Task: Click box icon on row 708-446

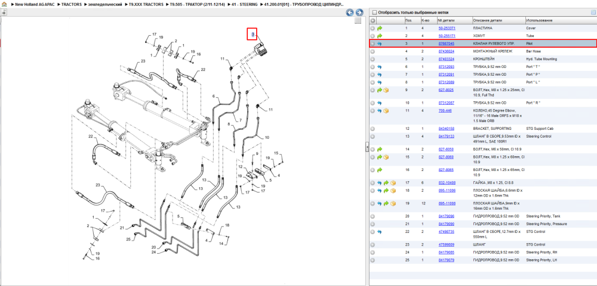Action: point(386,110)
